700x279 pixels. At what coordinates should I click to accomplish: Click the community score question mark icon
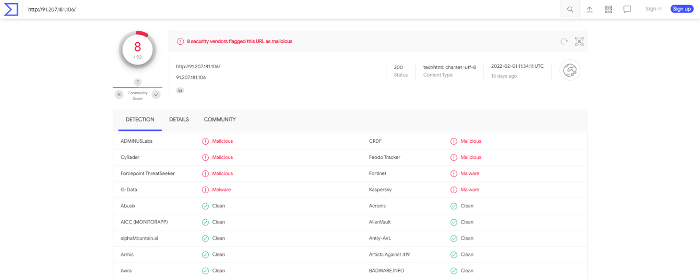138,82
